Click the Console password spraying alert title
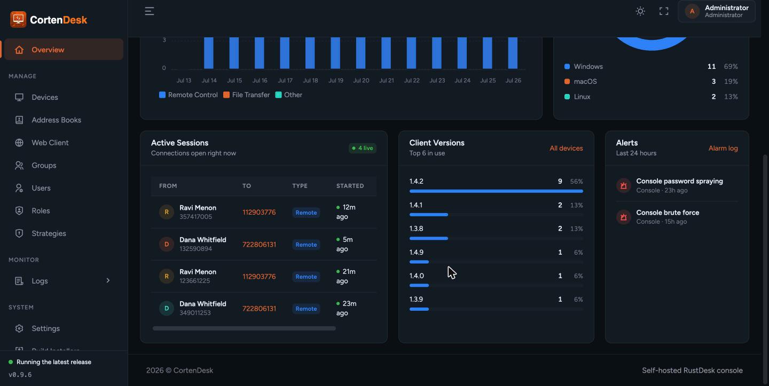The width and height of the screenshot is (769, 386). (x=679, y=181)
